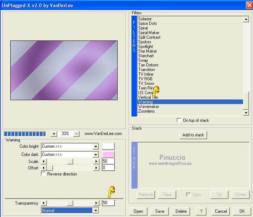
Task: Click the Scale slider thumb
Action: click(x=70, y=161)
